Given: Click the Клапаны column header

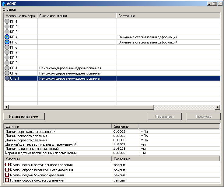Looking at the screenshot, I should pyautogui.click(x=58, y=159).
